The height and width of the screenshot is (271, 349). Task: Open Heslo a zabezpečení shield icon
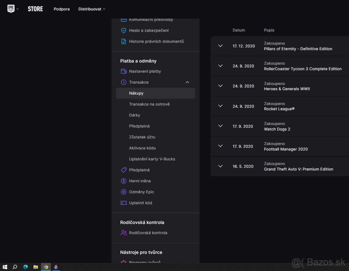click(x=124, y=30)
